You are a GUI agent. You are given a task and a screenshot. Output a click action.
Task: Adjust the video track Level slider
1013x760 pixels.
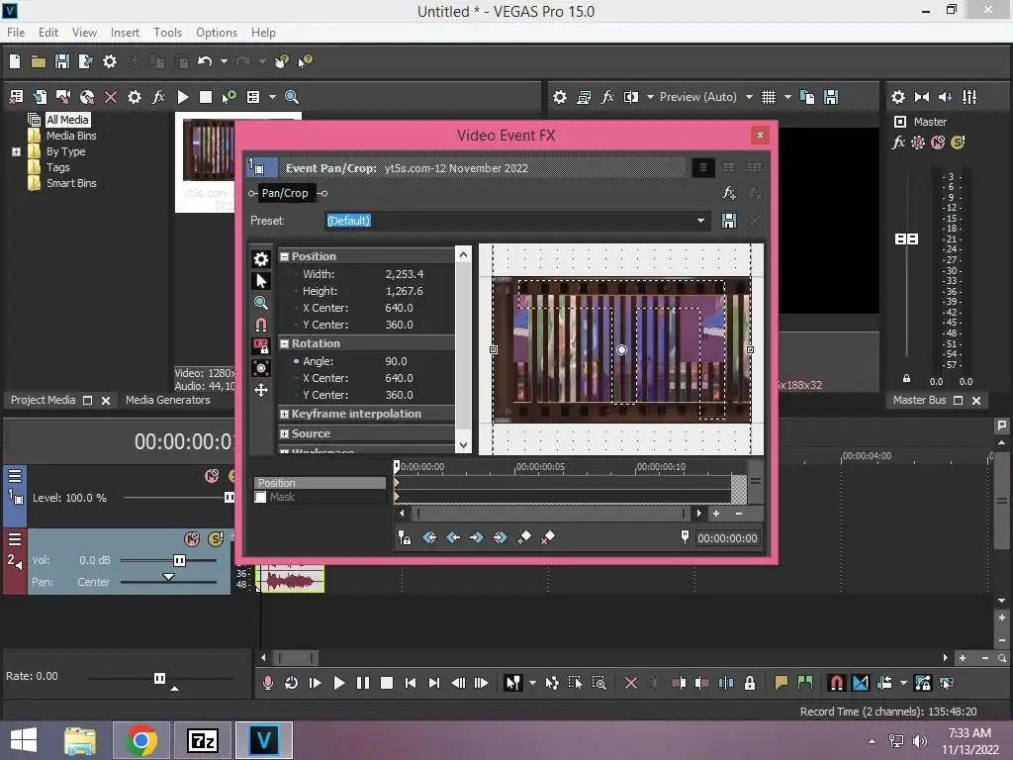[229, 498]
